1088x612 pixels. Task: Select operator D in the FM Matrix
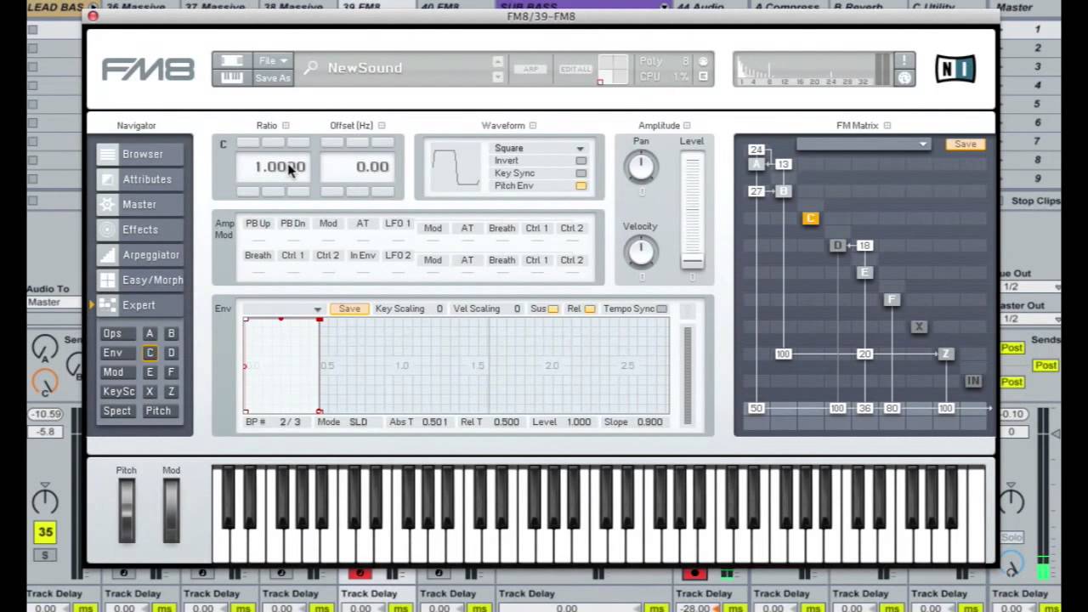coord(837,246)
